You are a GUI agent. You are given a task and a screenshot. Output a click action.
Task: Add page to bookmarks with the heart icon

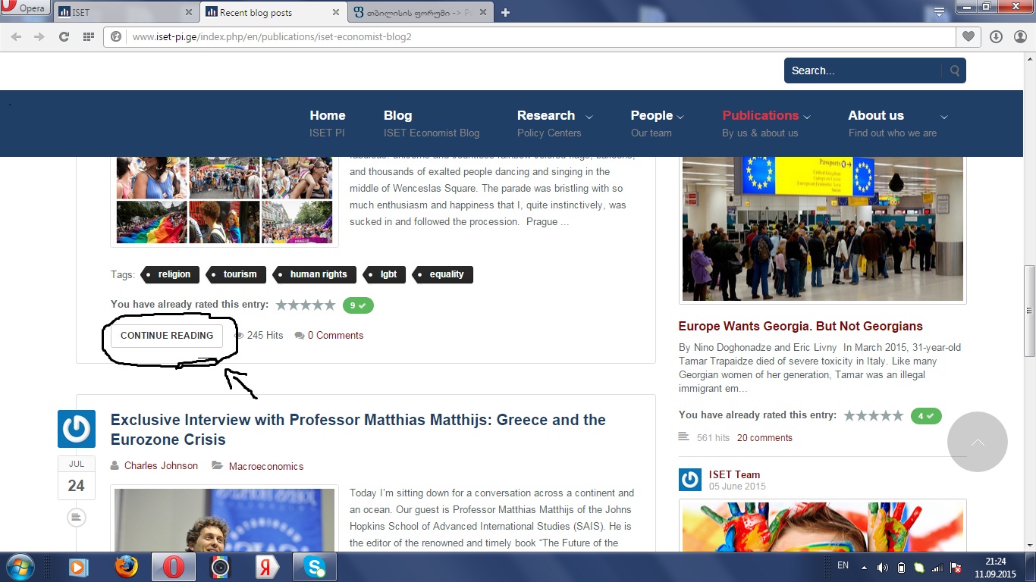[969, 36]
